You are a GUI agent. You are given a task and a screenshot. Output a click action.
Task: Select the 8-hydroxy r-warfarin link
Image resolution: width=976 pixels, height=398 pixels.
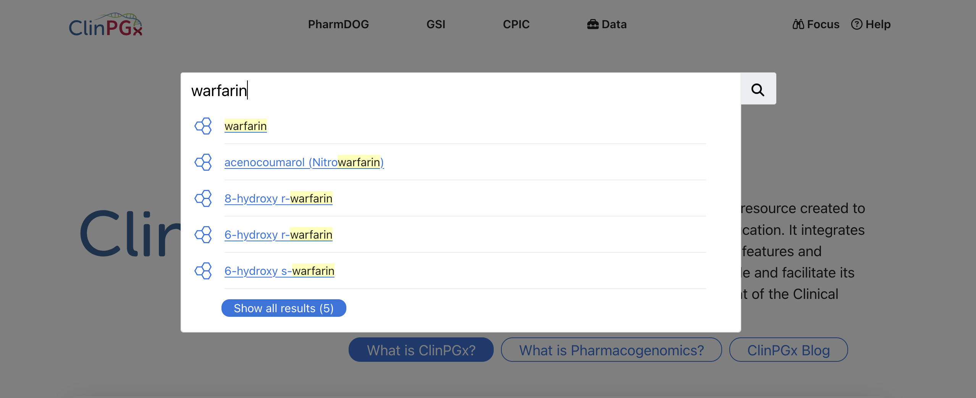[x=278, y=198]
